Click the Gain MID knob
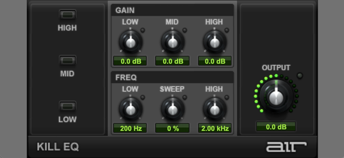 pos(172,41)
